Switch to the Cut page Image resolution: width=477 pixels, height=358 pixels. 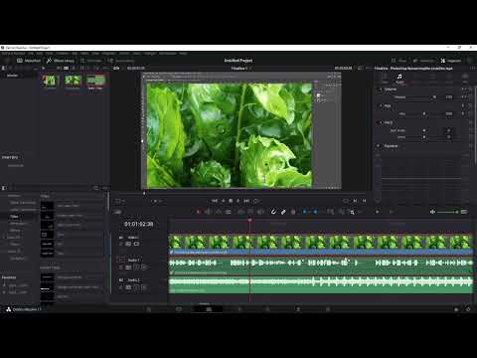click(x=179, y=309)
